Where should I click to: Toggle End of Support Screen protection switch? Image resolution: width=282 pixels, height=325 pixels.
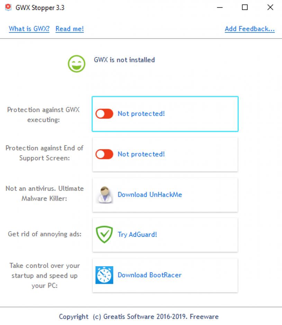[104, 154]
